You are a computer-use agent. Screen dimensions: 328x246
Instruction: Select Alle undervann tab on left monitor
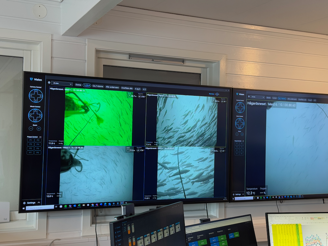pyautogui.click(x=112, y=87)
